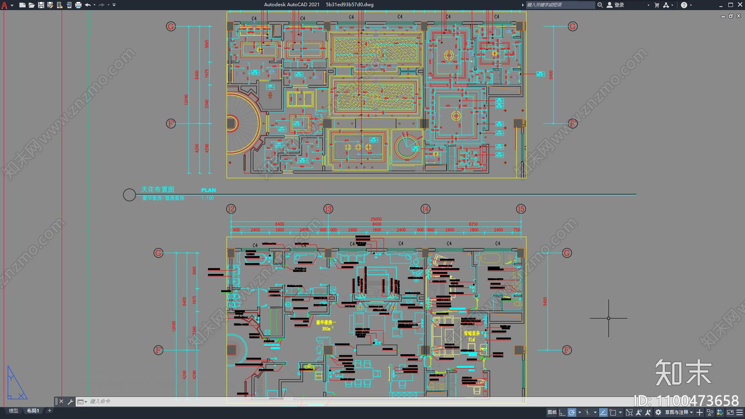The width and height of the screenshot is (745, 419).
Task: Expand Polar tracking angle dropdown arrow
Action: point(580,412)
